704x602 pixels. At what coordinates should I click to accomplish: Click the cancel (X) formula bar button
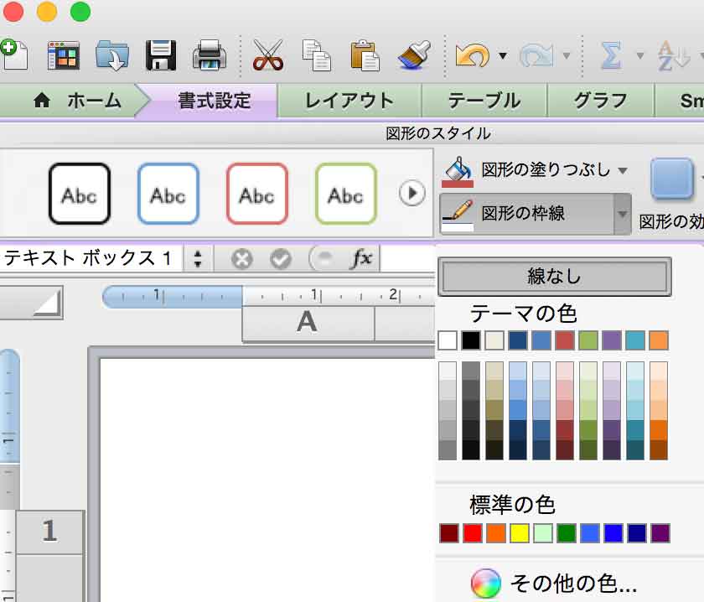point(242,258)
